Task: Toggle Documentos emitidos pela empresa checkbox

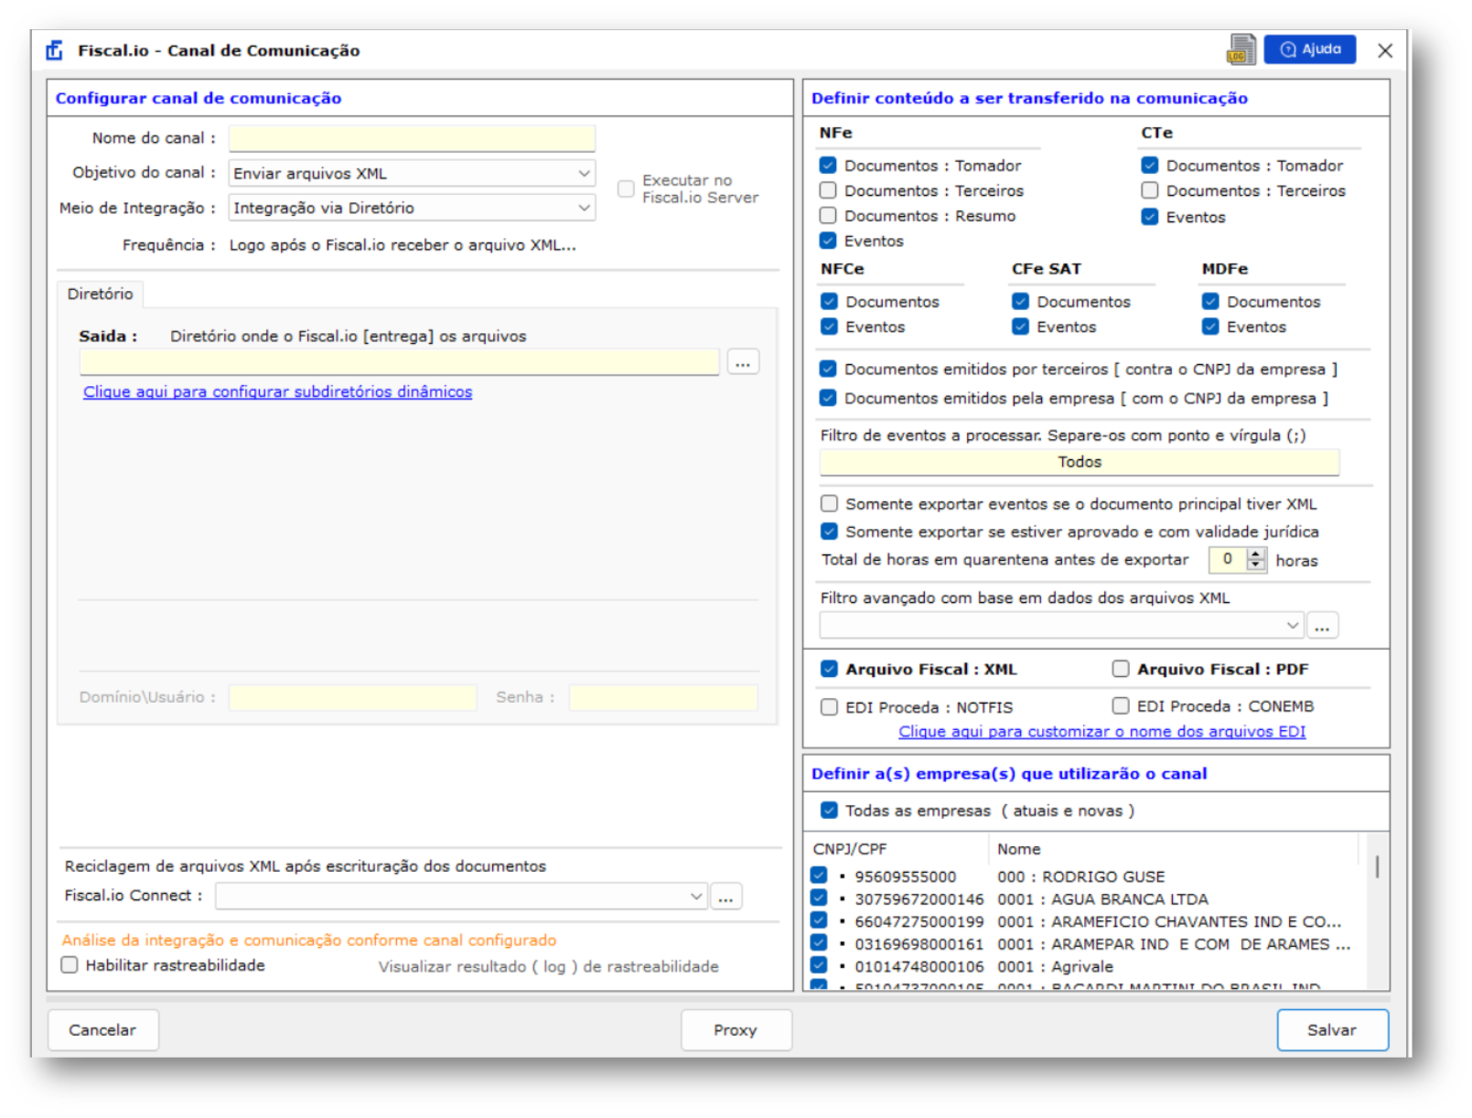Action: pos(828,398)
